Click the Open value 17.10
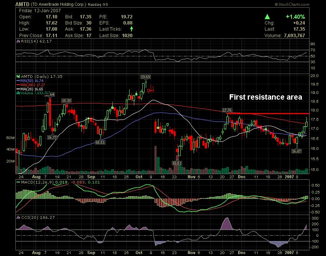 [51, 17]
